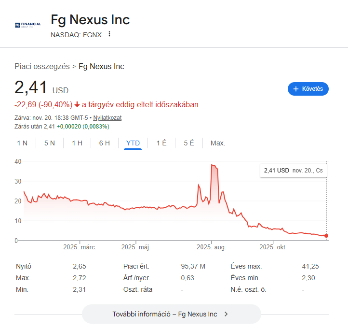348x329 pixels.
Task: Click the plus icon on Követés button
Action: click(296, 89)
